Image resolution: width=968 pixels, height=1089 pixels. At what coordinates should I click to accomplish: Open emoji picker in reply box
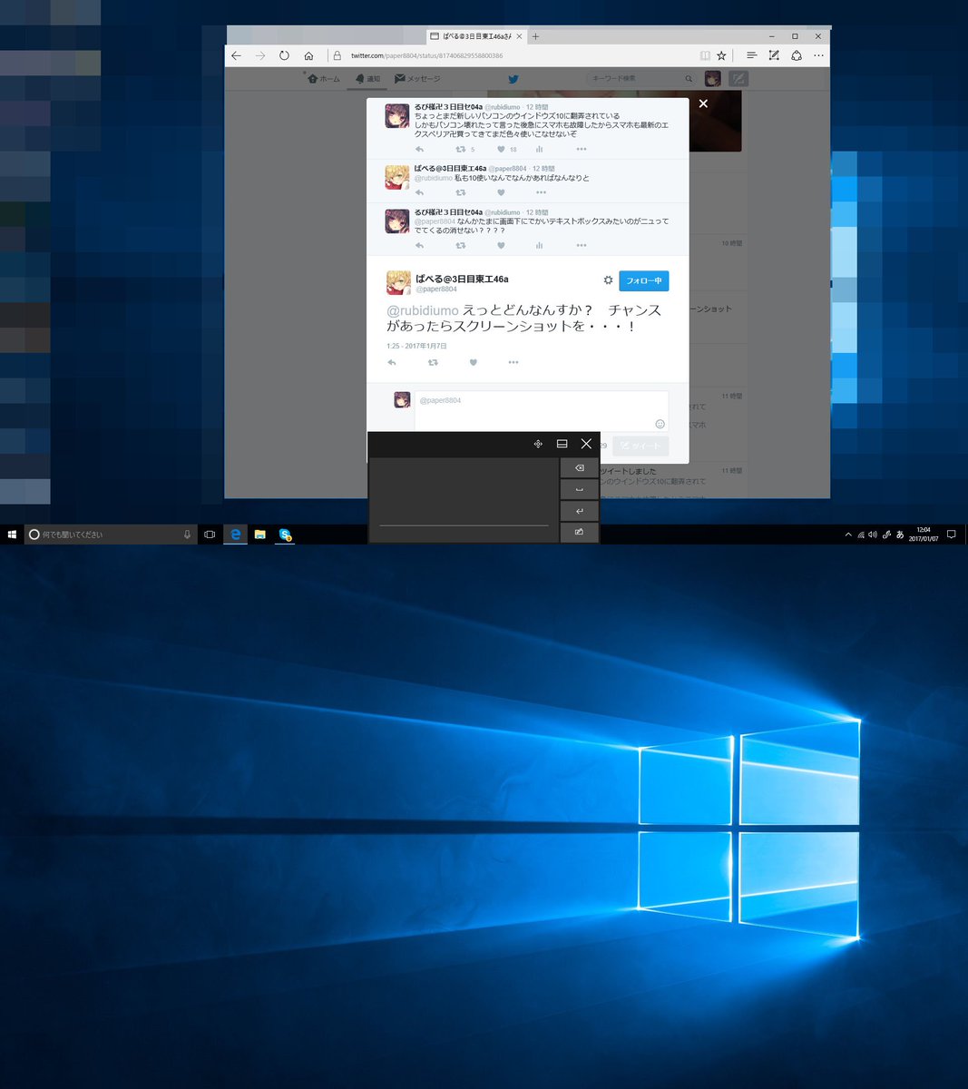tap(660, 424)
